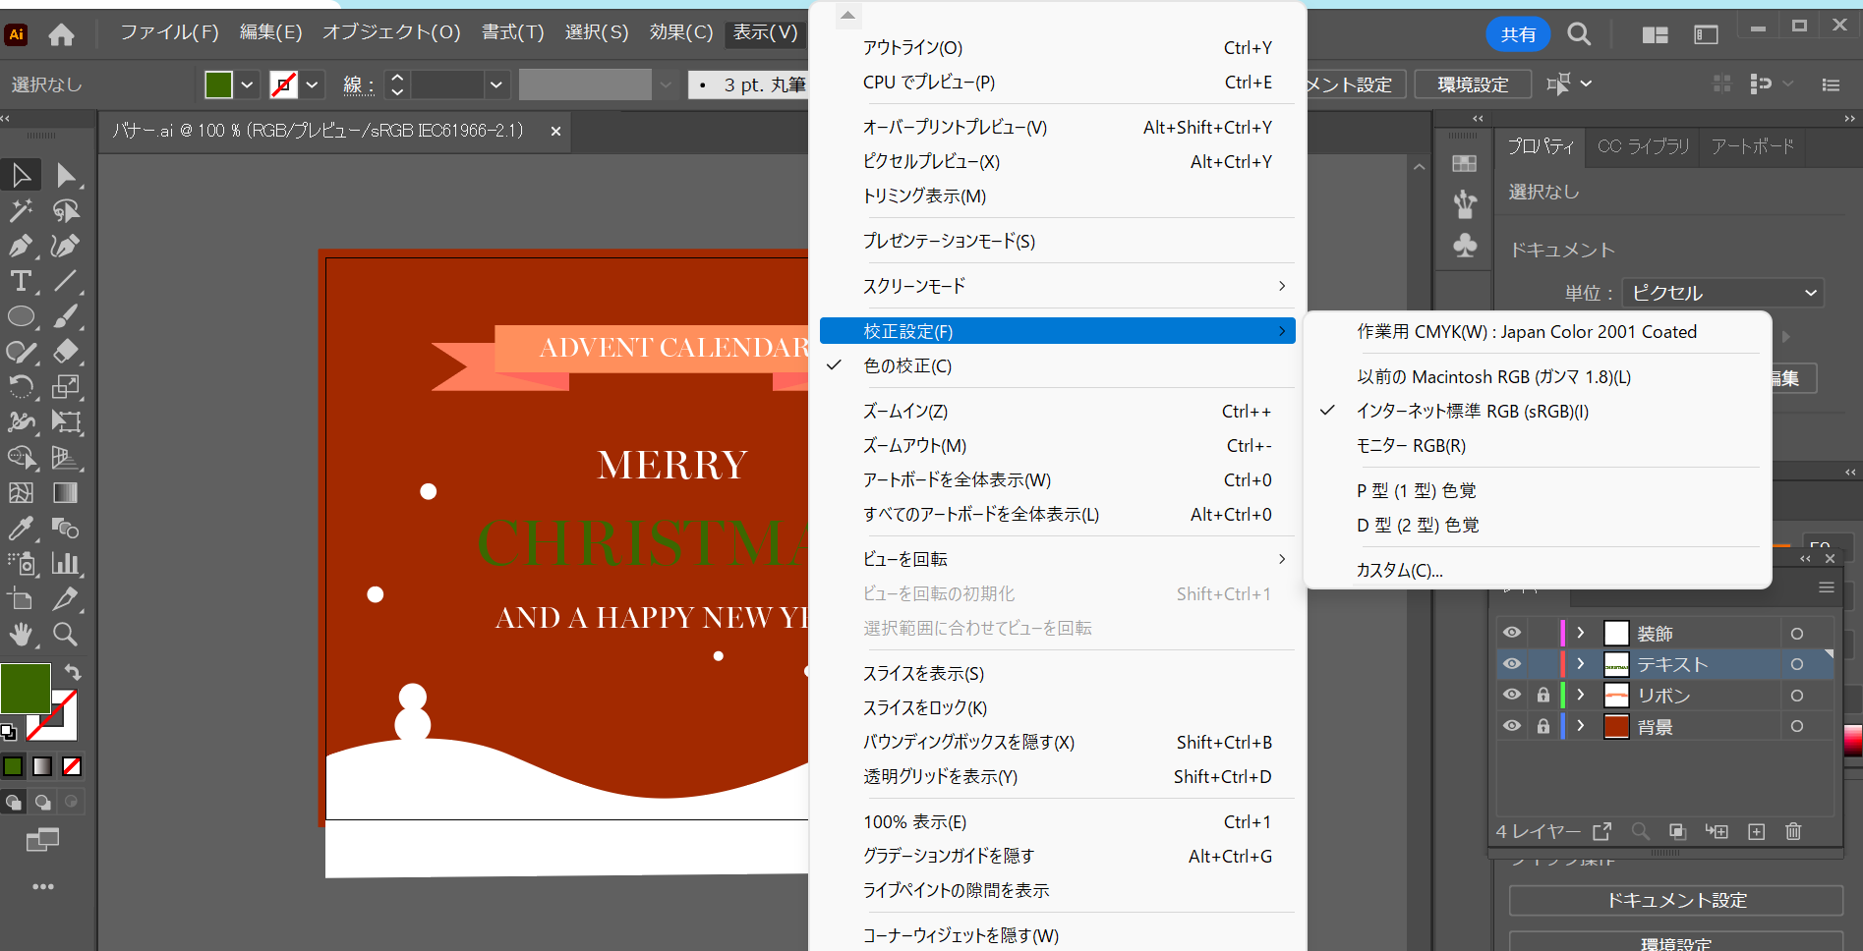The height and width of the screenshot is (951, 1863).
Task: Click the green fill swatch in the toolbar
Action: point(27,688)
